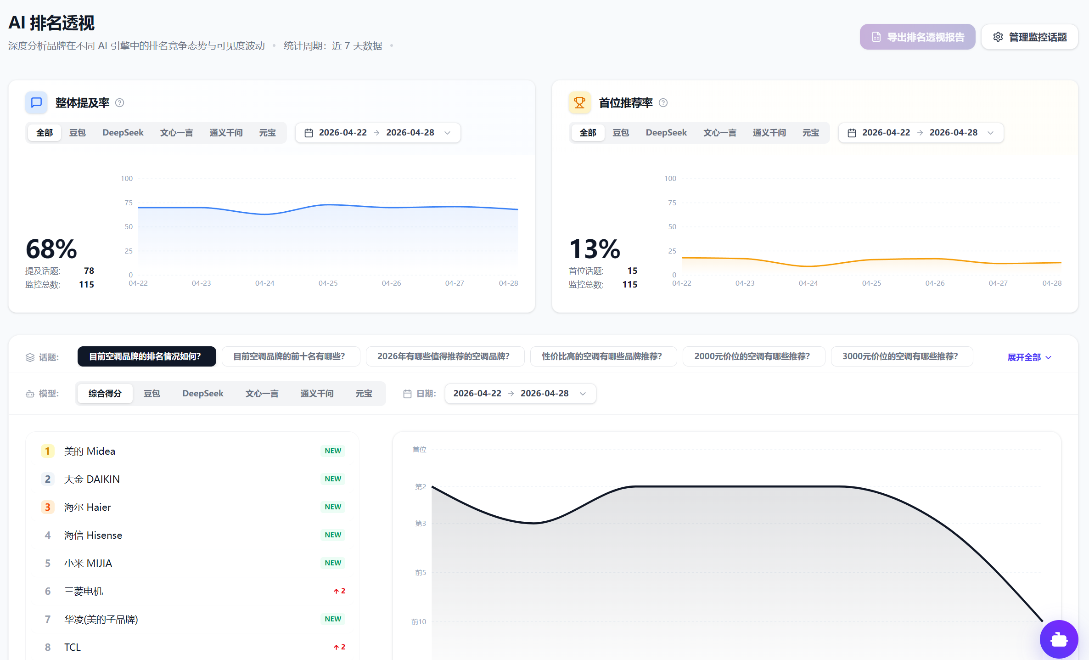Click the 大金 DAIKIN ranking row
Image resolution: width=1089 pixels, height=660 pixels.
click(192, 479)
